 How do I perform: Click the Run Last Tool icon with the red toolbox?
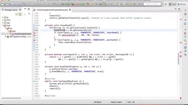73,4
